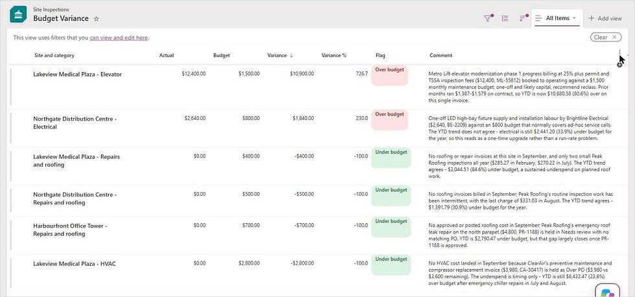Open the filter pane icon

489,18
